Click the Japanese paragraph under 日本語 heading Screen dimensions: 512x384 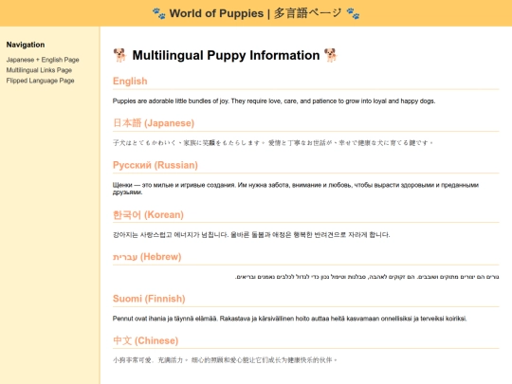click(x=273, y=143)
